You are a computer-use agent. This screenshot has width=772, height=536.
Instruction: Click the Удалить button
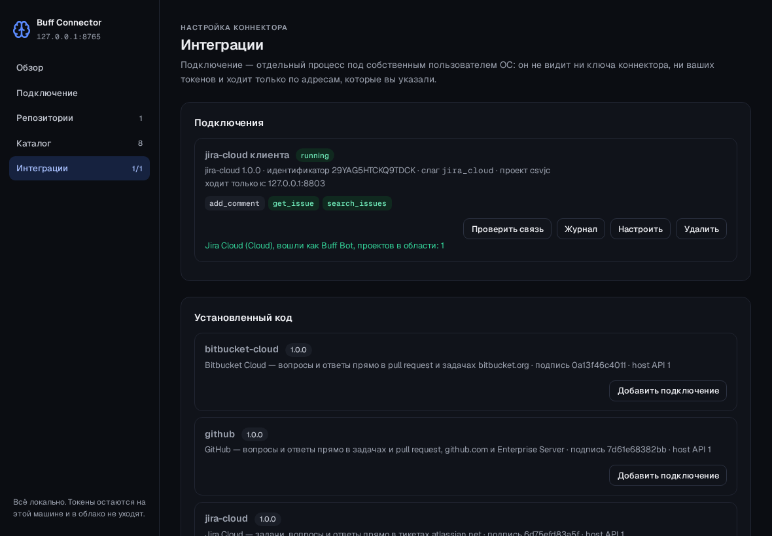pos(701,229)
